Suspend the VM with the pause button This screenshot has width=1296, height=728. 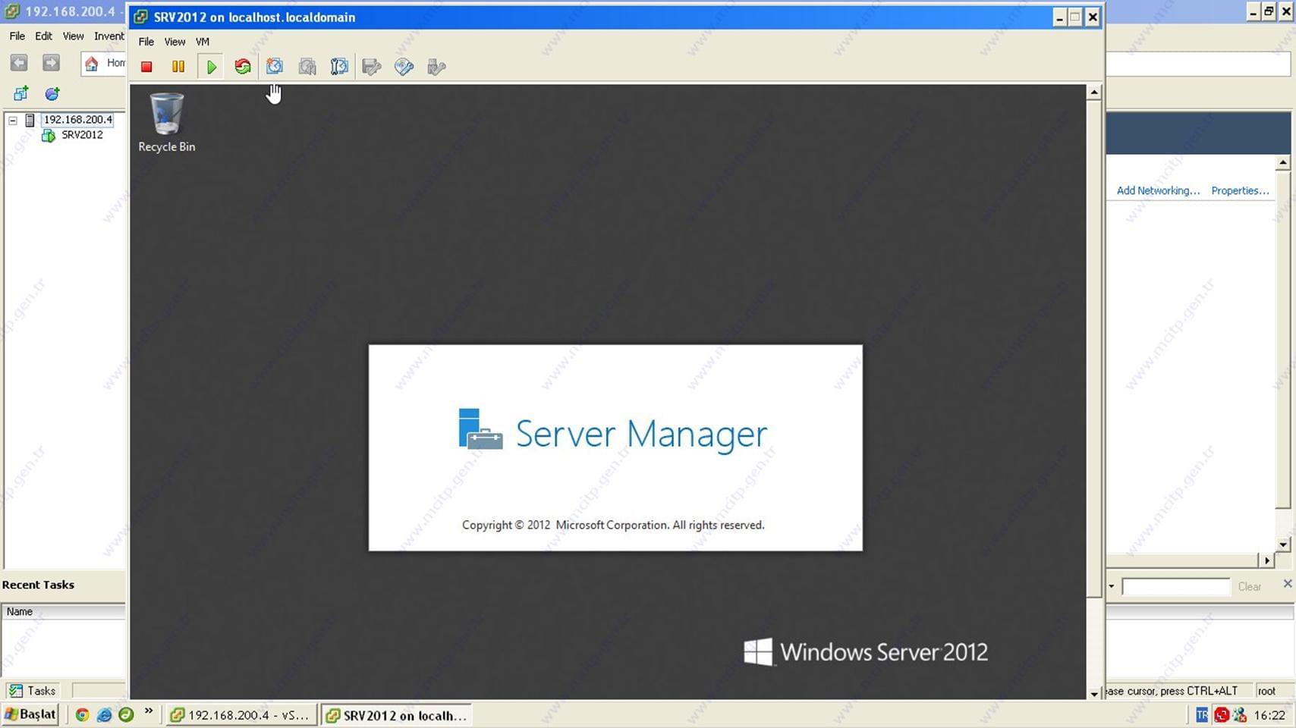pos(178,67)
